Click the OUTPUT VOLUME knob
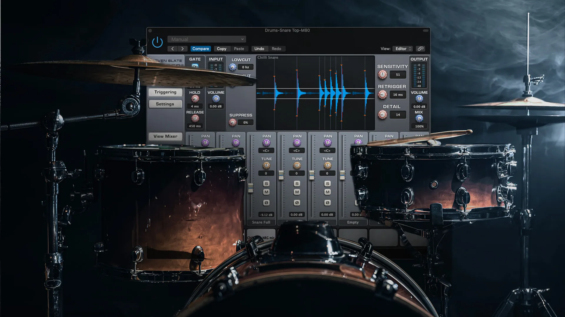This screenshot has height=317, width=565. (419, 99)
